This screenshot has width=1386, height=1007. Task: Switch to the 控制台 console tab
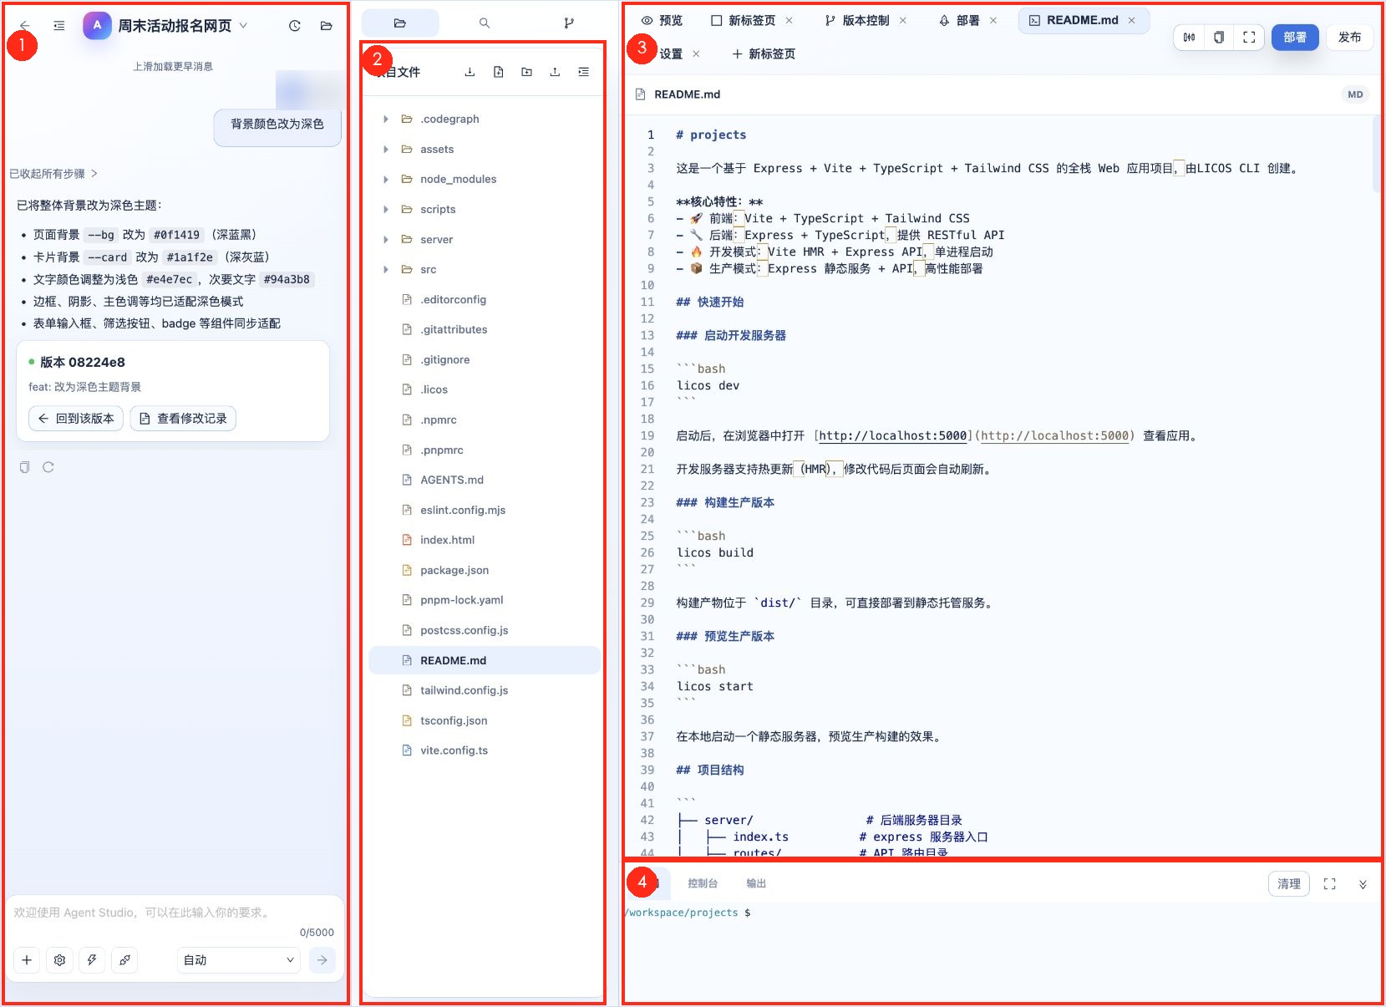[x=703, y=883]
